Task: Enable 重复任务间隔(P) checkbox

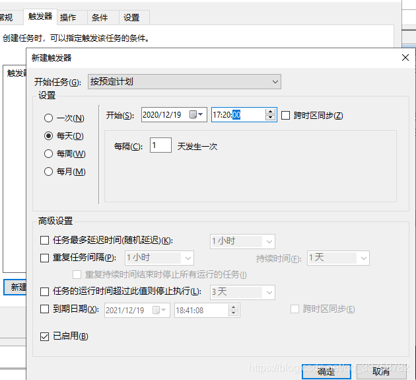Action: coord(45,258)
